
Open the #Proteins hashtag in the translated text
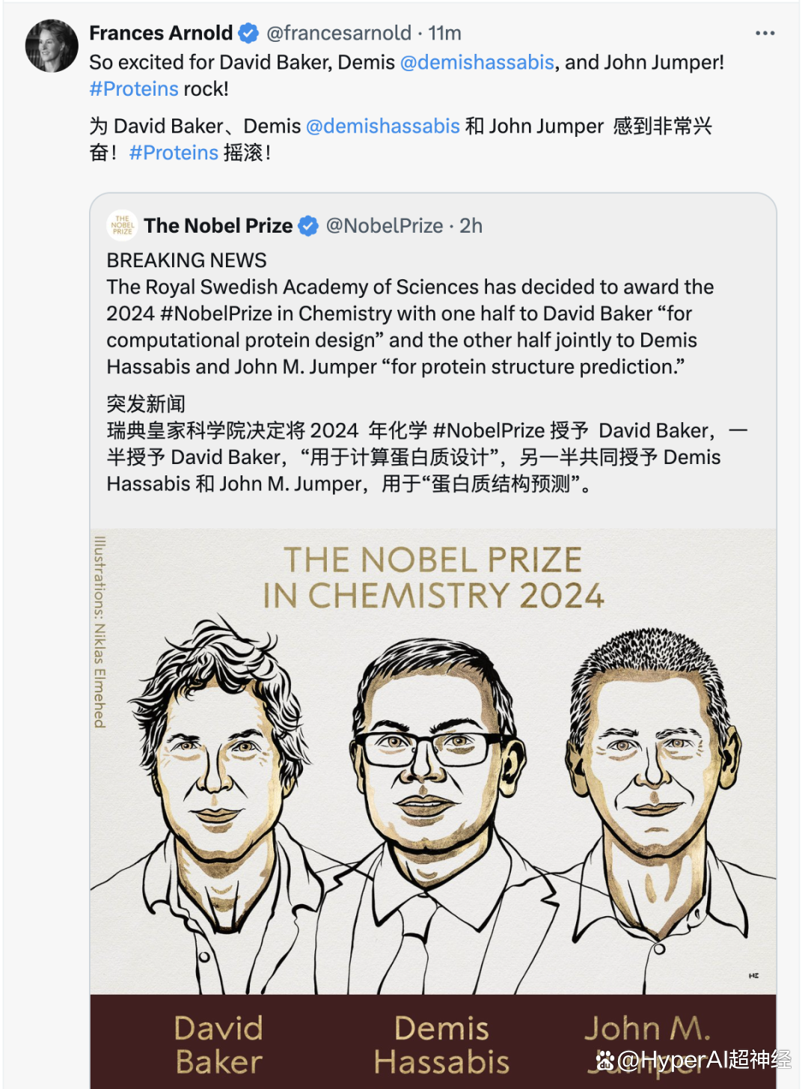pyautogui.click(x=174, y=153)
